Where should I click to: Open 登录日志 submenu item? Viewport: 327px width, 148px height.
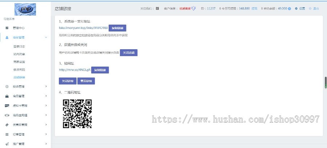tap(19, 46)
